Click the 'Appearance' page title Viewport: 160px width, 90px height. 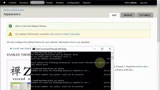[x=12, y=14]
